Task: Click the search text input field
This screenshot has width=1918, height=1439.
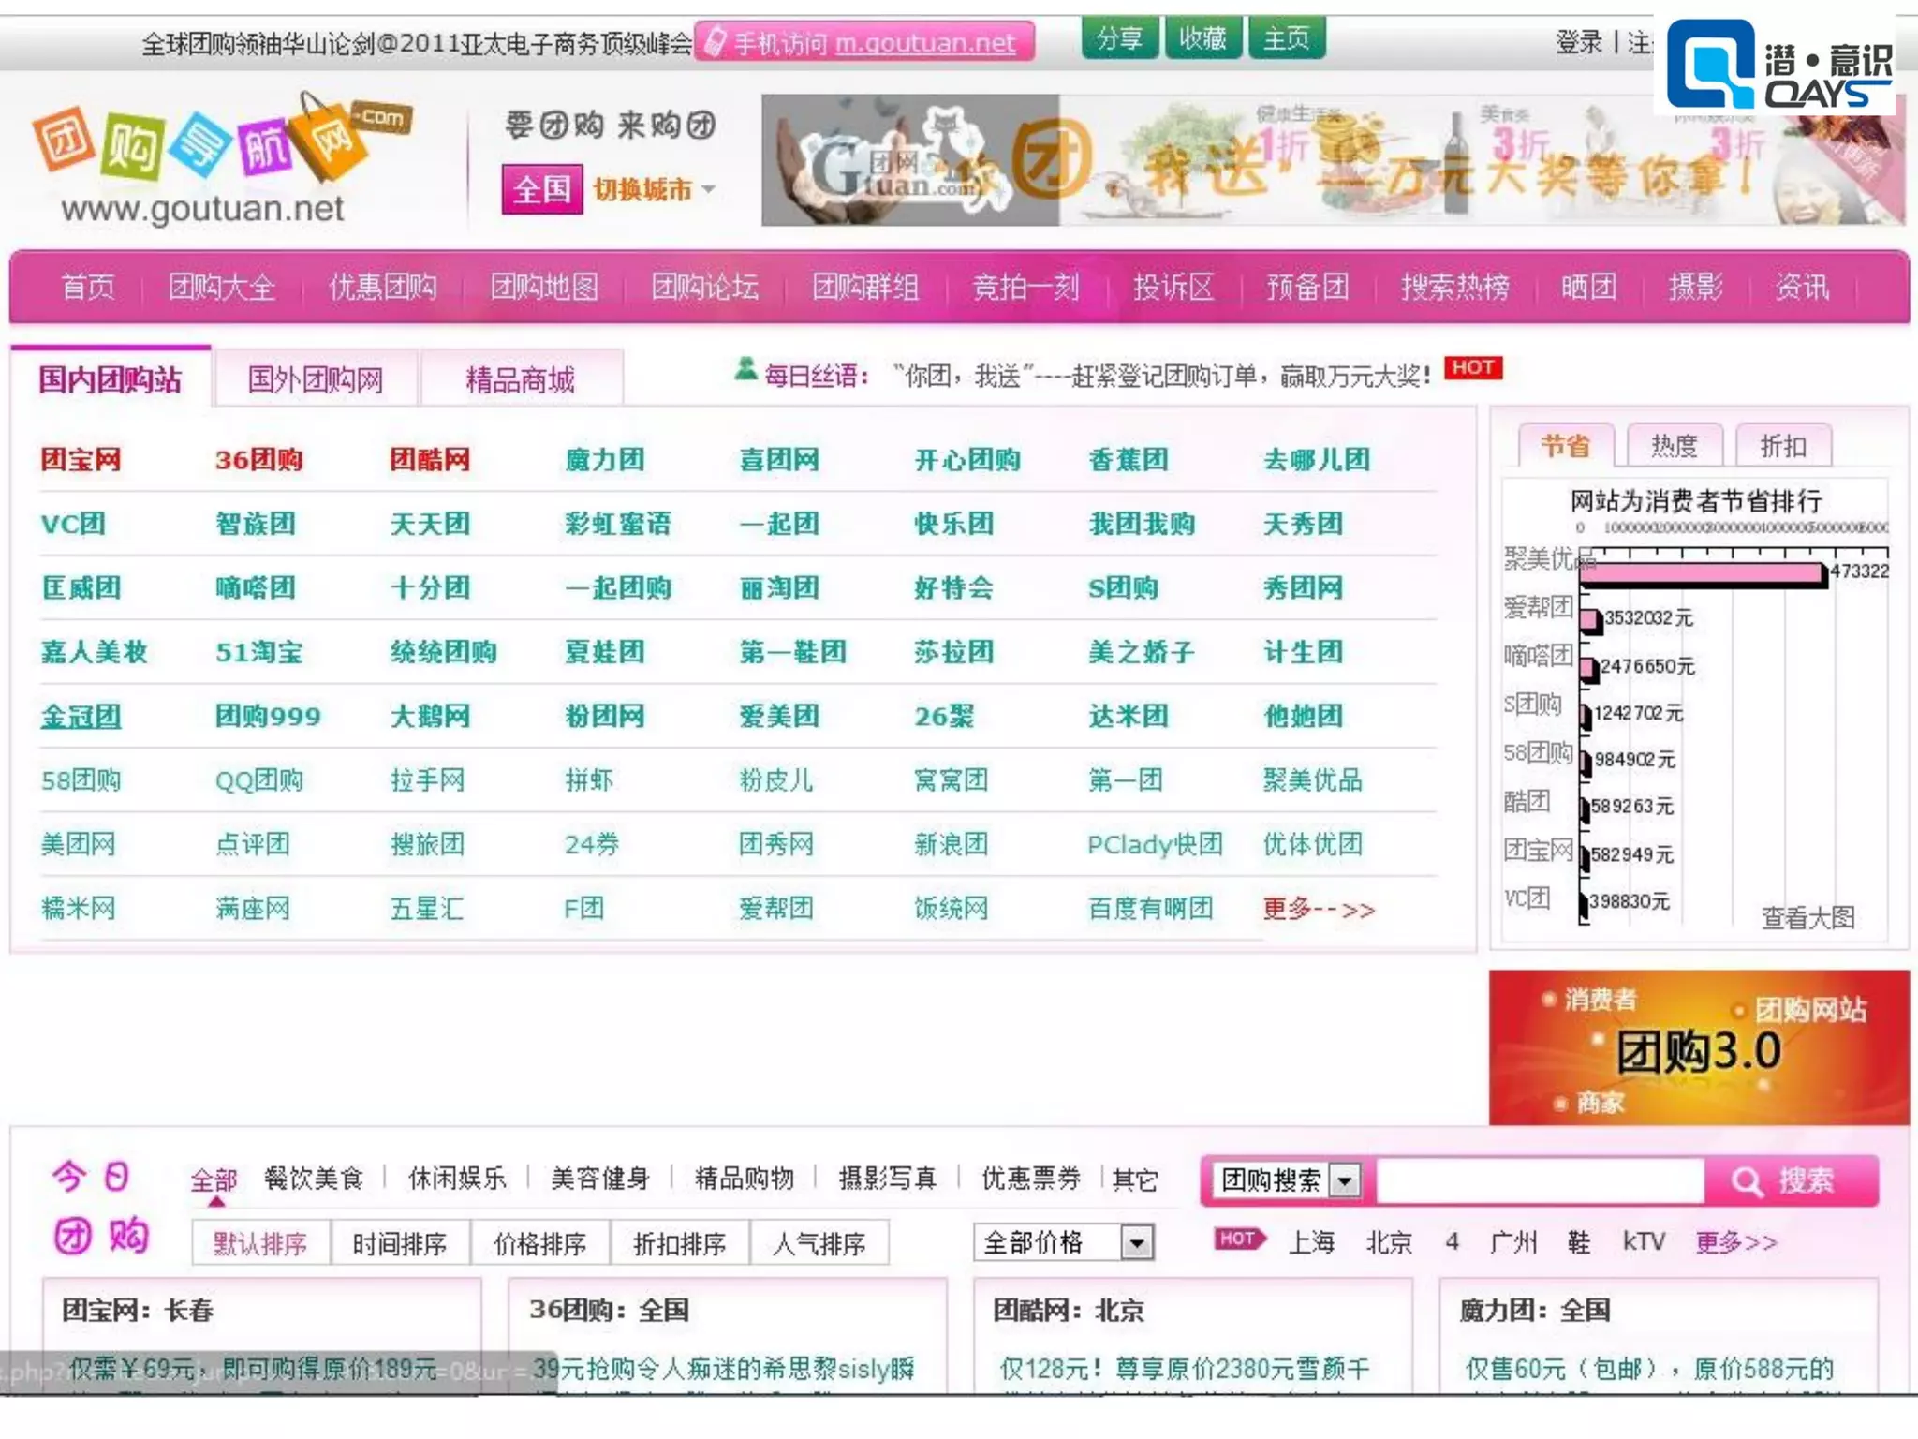Action: click(1539, 1180)
